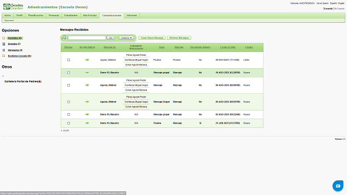Image resolution: width=347 pixels, height=195 pixels.
Task: Sort by the Ver (Recibidos) column header
Action: (x=87, y=47)
